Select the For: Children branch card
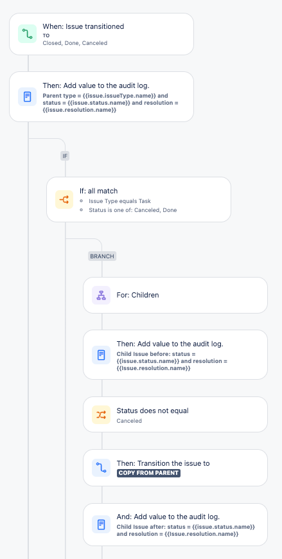The height and width of the screenshot is (559, 282). [175, 295]
